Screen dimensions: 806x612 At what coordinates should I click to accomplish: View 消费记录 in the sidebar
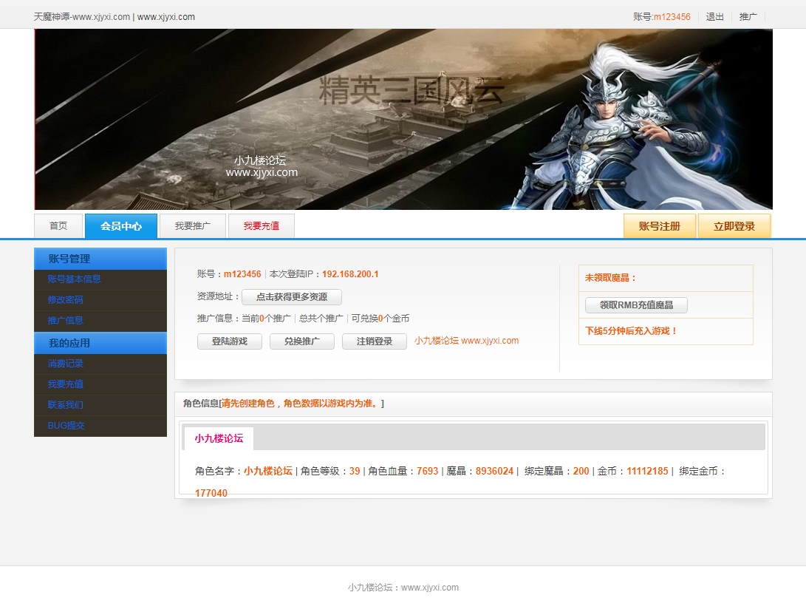coord(66,364)
